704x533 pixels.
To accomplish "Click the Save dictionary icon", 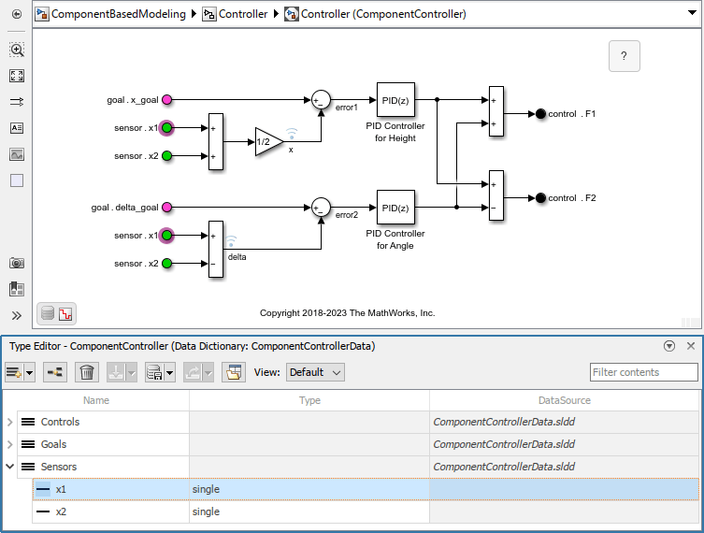I will point(154,372).
